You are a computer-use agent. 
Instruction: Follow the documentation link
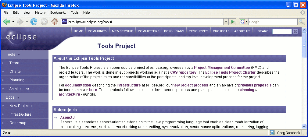78,85
